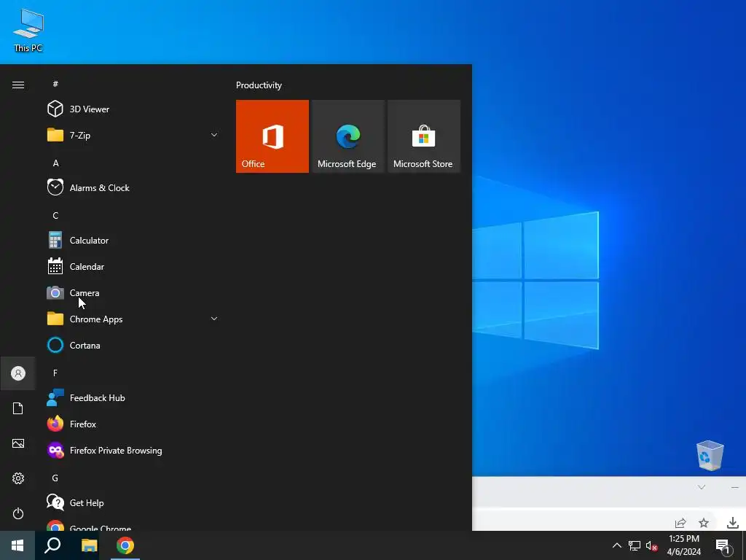This screenshot has width=746, height=560.
Task: Show hidden system tray icons
Action: click(x=616, y=545)
